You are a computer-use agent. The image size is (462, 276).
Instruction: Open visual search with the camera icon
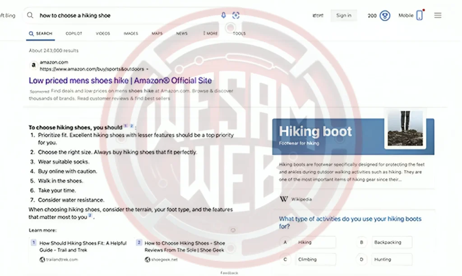[236, 15]
